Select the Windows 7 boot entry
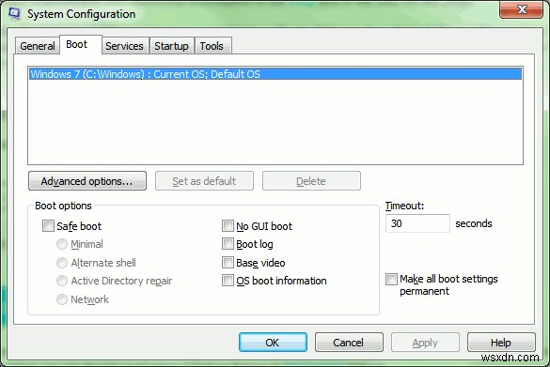This screenshot has height=367, width=550. 275,74
